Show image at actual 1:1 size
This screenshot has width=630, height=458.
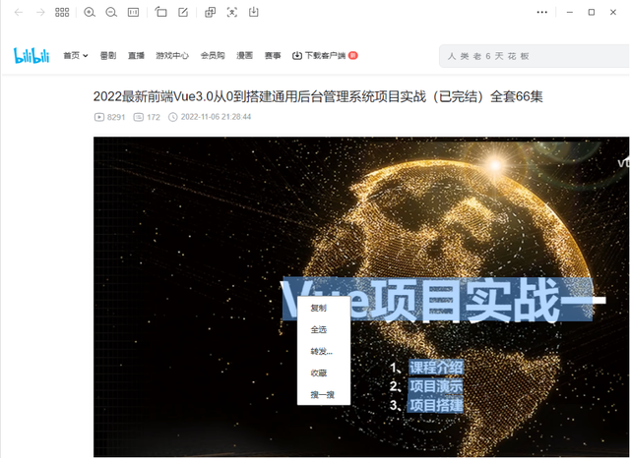(133, 13)
